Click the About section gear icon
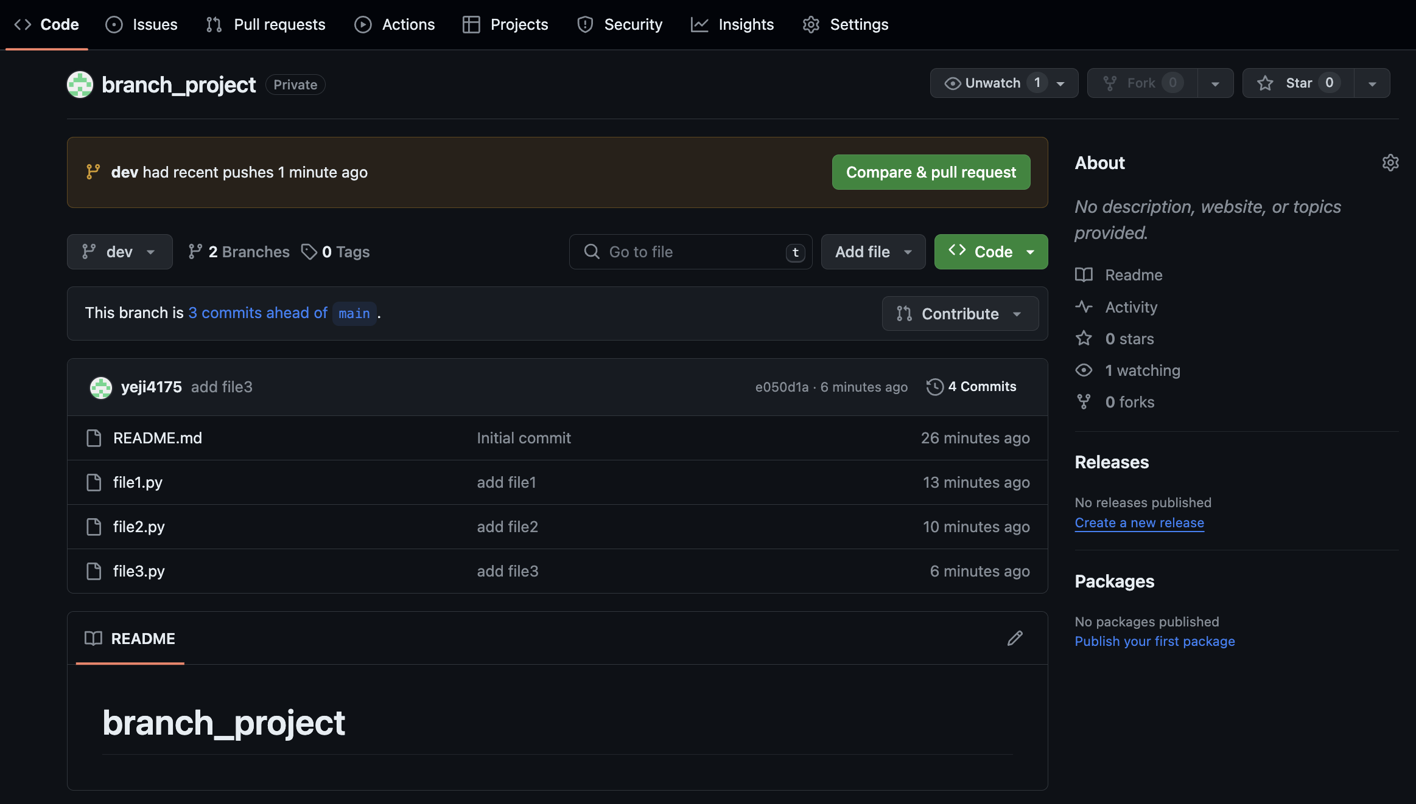This screenshot has height=804, width=1416. point(1390,163)
